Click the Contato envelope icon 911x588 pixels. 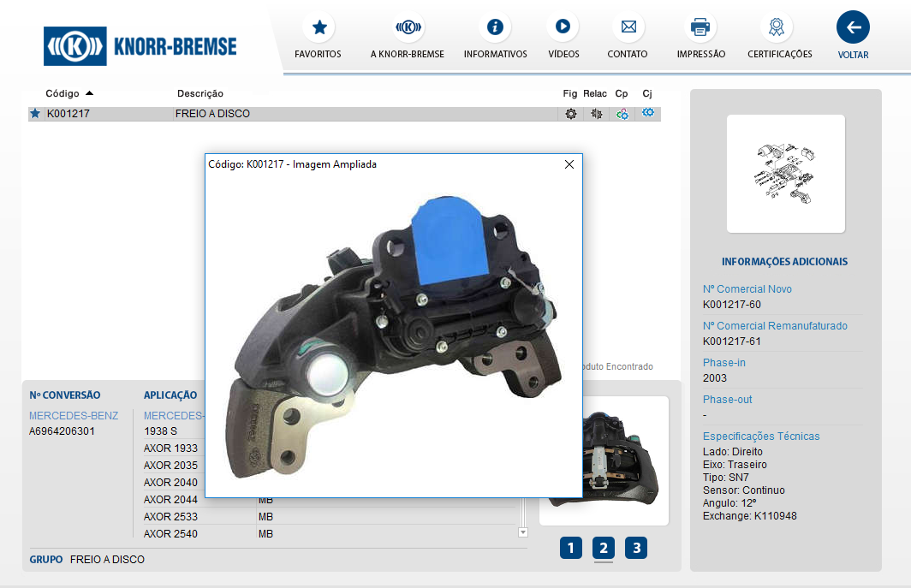click(x=628, y=27)
